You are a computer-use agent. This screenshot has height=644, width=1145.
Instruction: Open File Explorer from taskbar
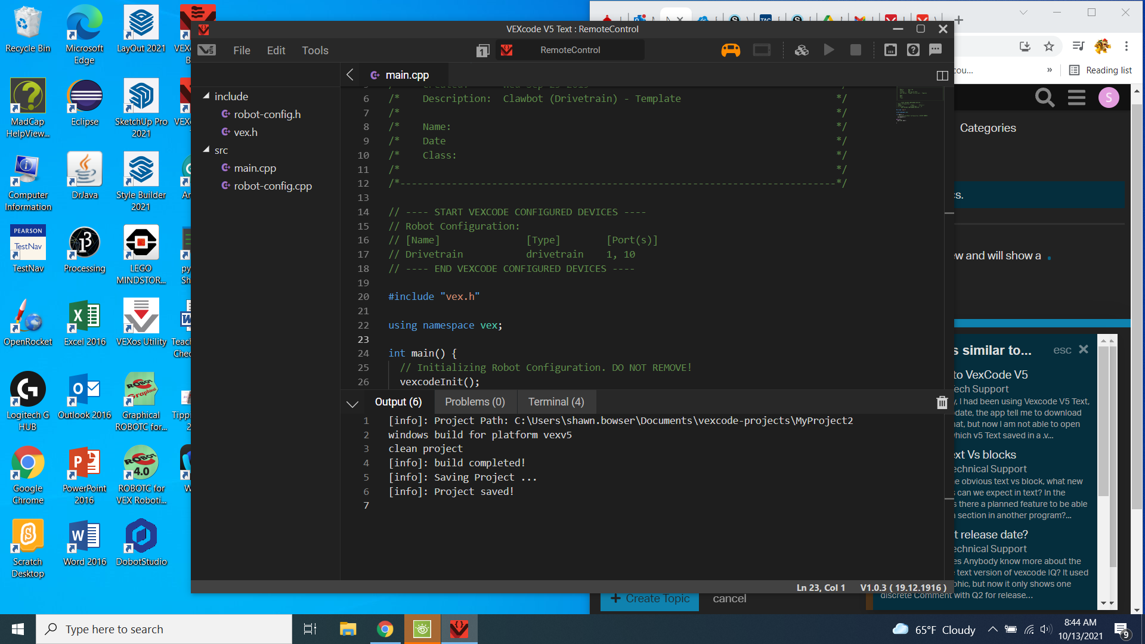point(348,629)
